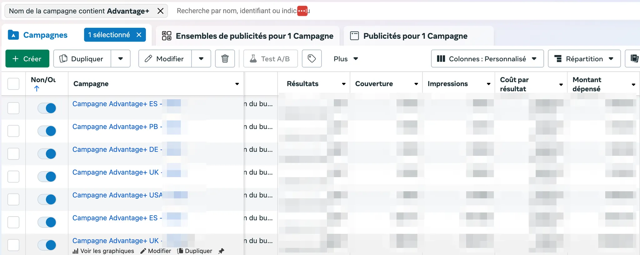The height and width of the screenshot is (255, 640).
Task: Click the search by name or identifier field
Action: [243, 11]
